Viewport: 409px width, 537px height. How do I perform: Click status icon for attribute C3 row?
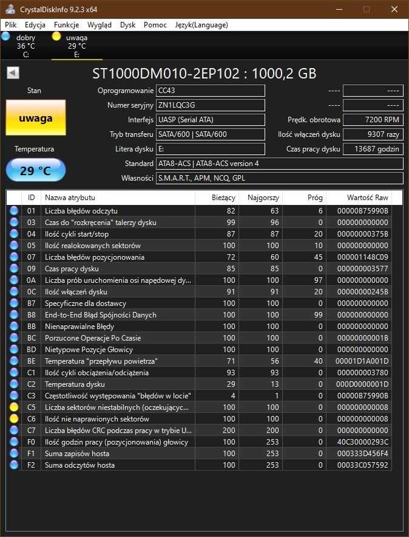point(14,395)
